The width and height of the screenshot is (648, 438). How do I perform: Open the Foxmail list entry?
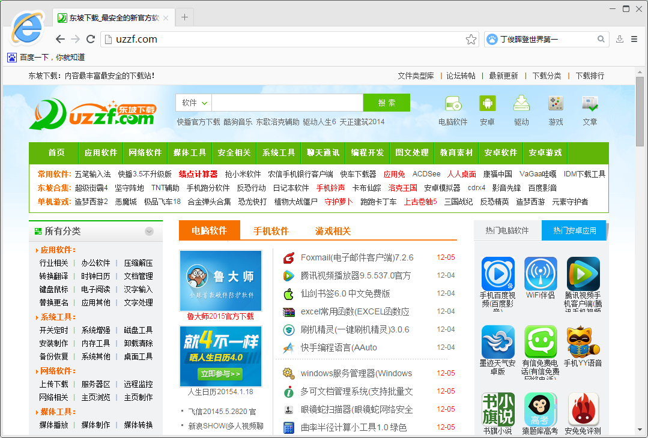[x=357, y=257]
